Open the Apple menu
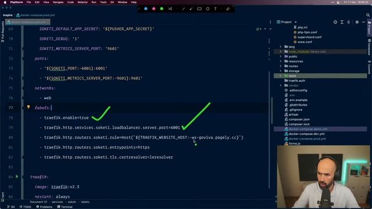The height and width of the screenshot is (209, 372). [5, 2]
